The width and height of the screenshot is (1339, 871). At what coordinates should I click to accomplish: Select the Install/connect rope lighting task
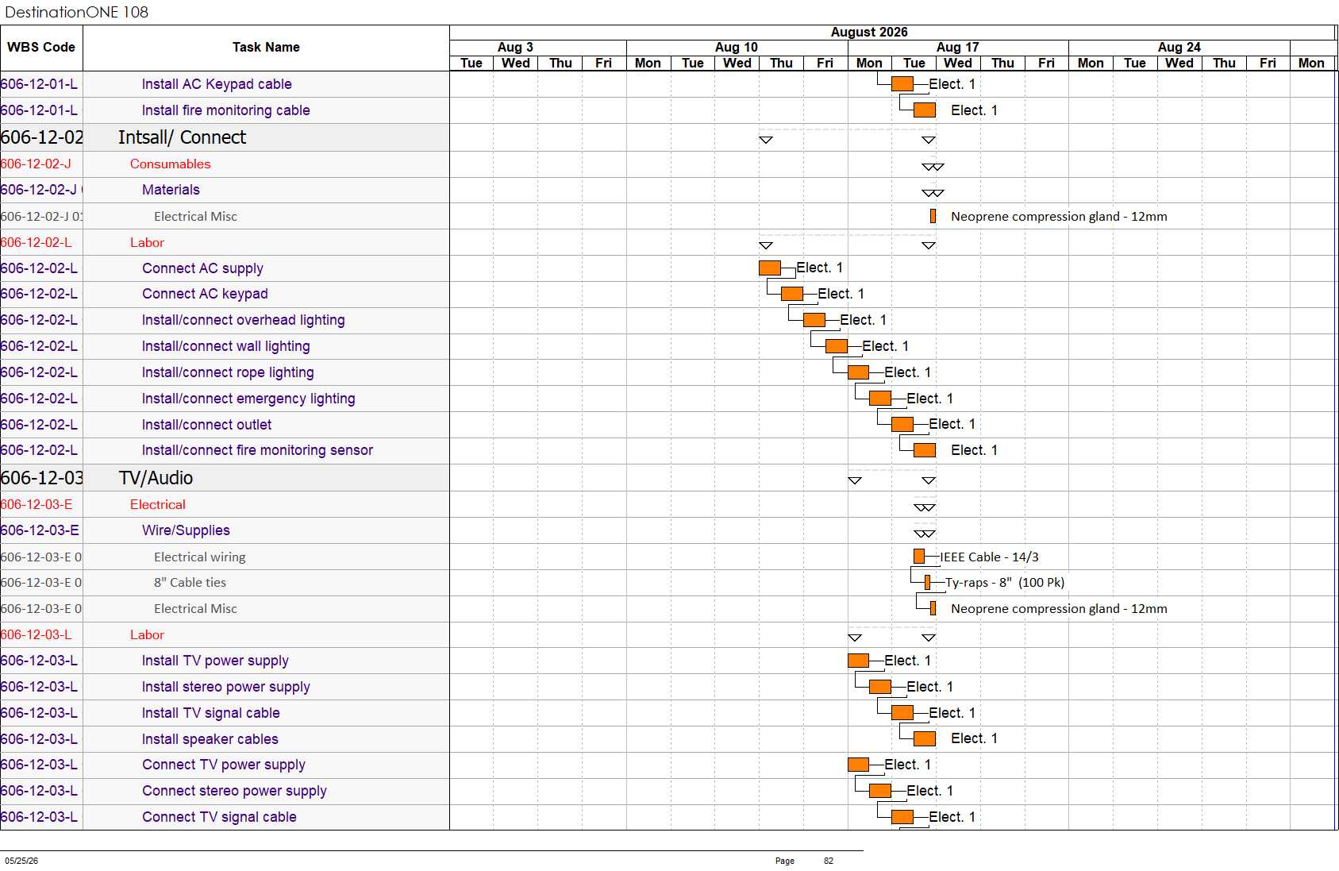[x=228, y=372]
